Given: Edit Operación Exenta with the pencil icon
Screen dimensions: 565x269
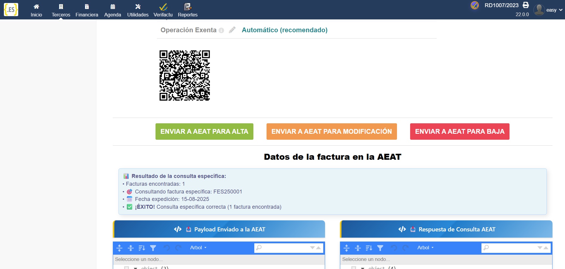Looking at the screenshot, I should coord(232,30).
